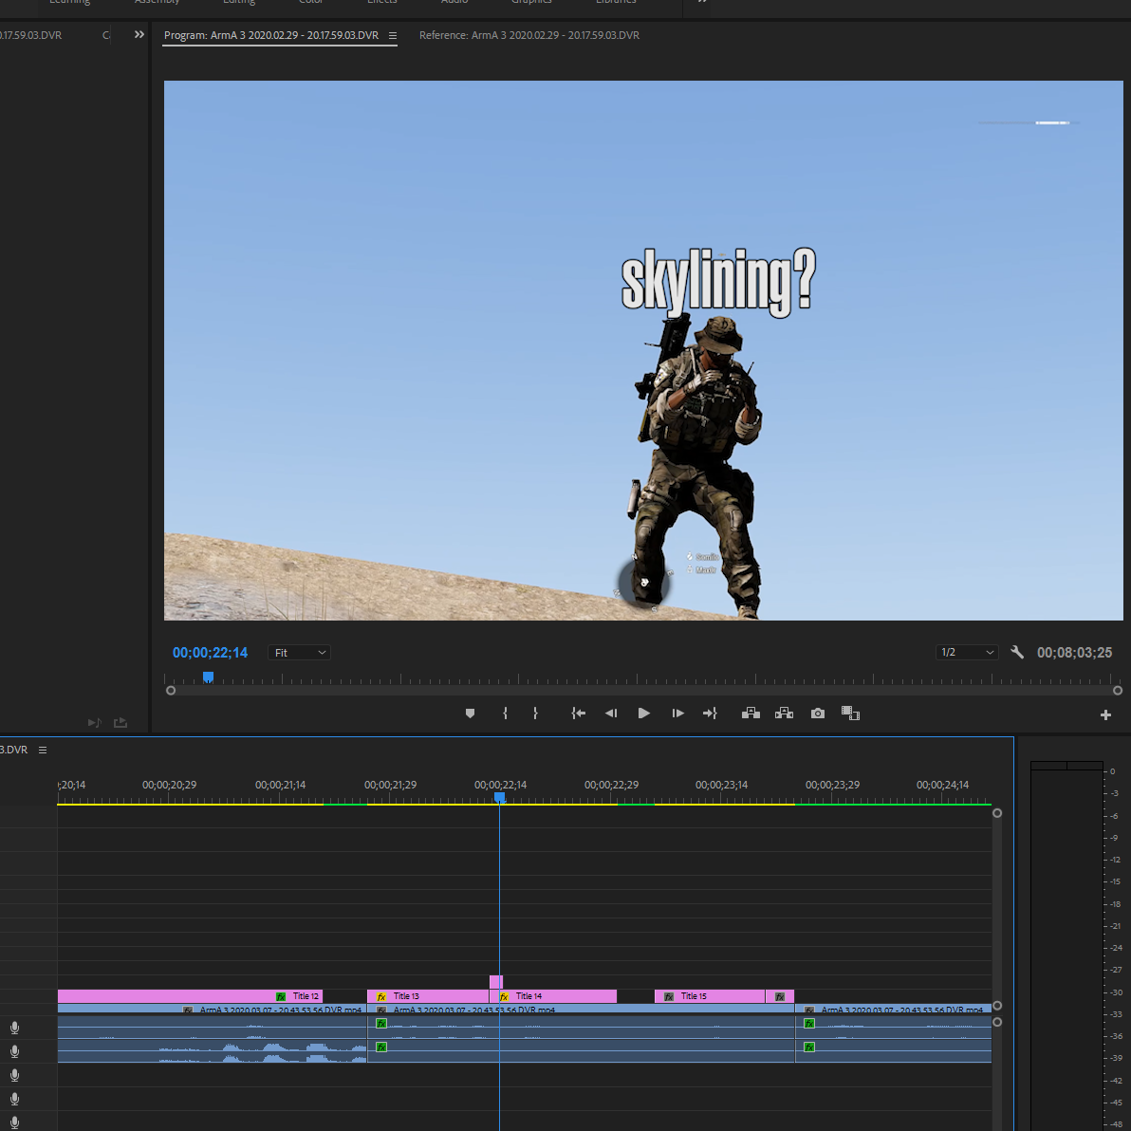Screen dimensions: 1131x1131
Task: Play the program monitor video
Action: click(x=644, y=714)
